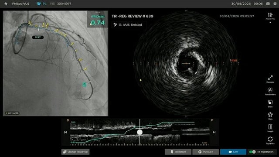
Task: Activate the Autoborders tool
Action: [x=270, y=91]
